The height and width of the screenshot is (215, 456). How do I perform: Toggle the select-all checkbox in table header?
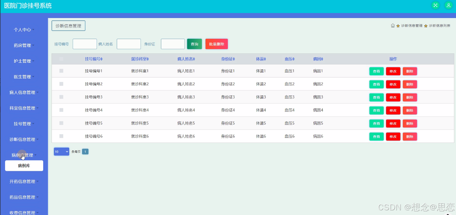[61, 59]
